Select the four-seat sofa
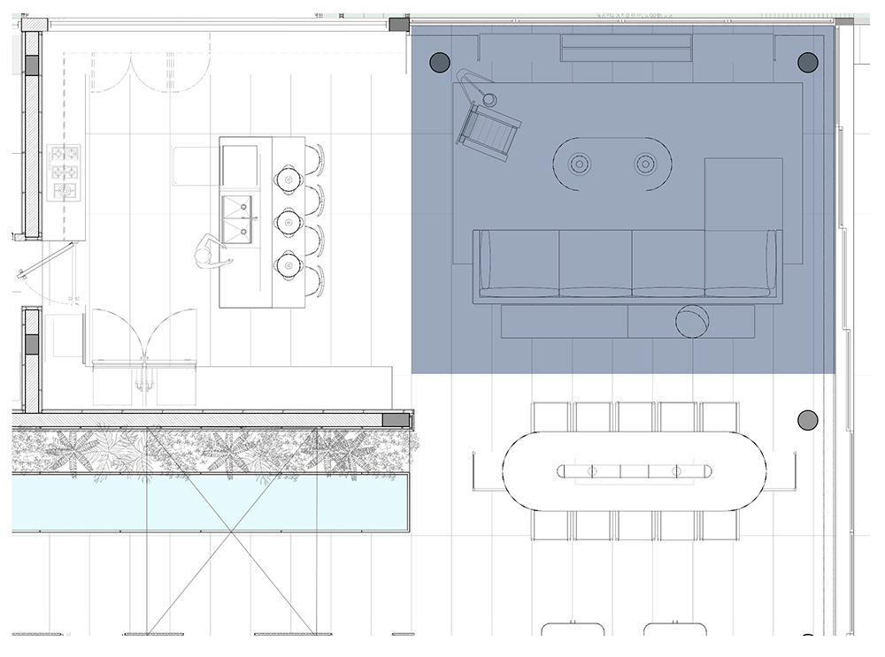Screen dimensions: 885x657 click(627, 266)
